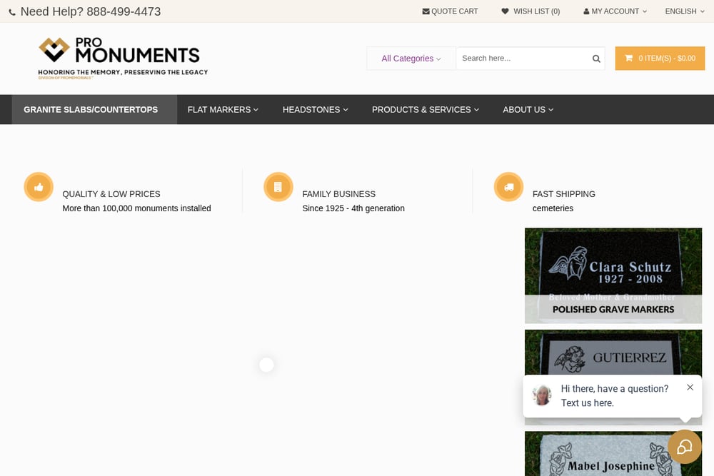714x476 pixels.
Task: Expand the About Us menu
Action: click(x=528, y=110)
